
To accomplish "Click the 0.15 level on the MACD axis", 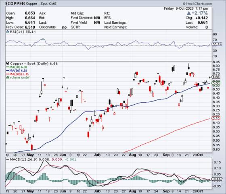I will tap(217, 162).
